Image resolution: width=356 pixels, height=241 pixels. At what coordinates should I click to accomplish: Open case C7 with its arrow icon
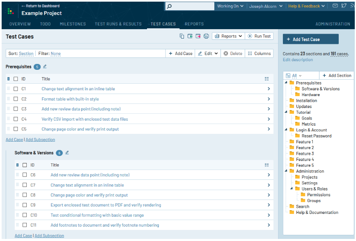pyautogui.click(x=269, y=185)
